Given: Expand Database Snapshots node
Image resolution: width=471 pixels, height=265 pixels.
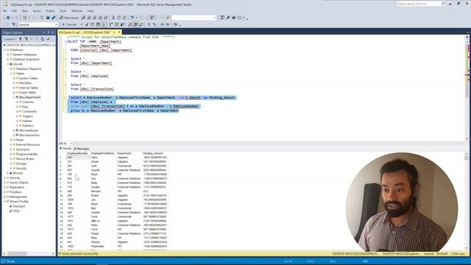Looking at the screenshot, I should (x=8, y=60).
